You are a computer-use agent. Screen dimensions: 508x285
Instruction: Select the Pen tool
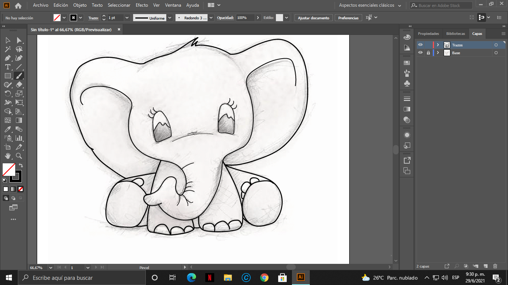pos(7,58)
